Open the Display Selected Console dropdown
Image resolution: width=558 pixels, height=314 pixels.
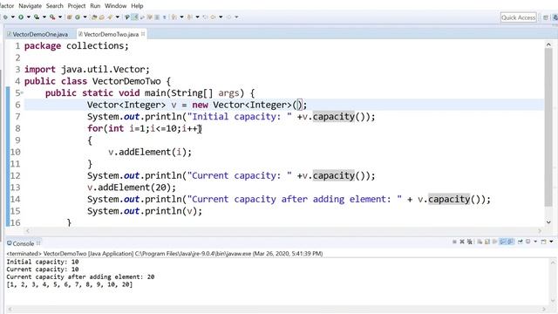pyautogui.click(x=535, y=242)
